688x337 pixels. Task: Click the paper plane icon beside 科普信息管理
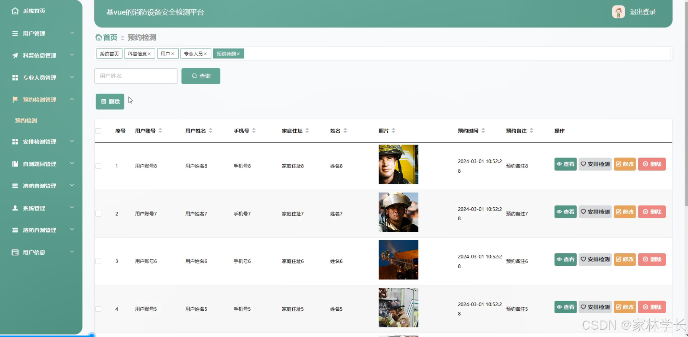(x=15, y=55)
